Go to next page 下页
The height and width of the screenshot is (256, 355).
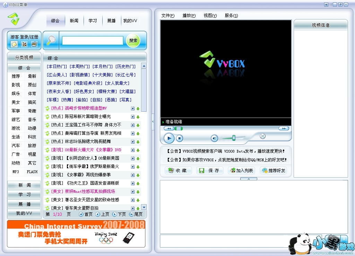point(119,214)
